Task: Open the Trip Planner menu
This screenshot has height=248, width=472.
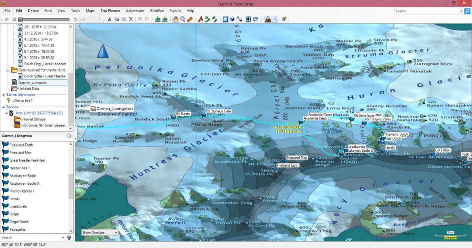Action: point(110,11)
